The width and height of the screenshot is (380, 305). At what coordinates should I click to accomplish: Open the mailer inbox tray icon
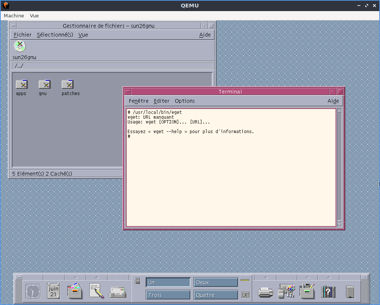[x=118, y=292]
